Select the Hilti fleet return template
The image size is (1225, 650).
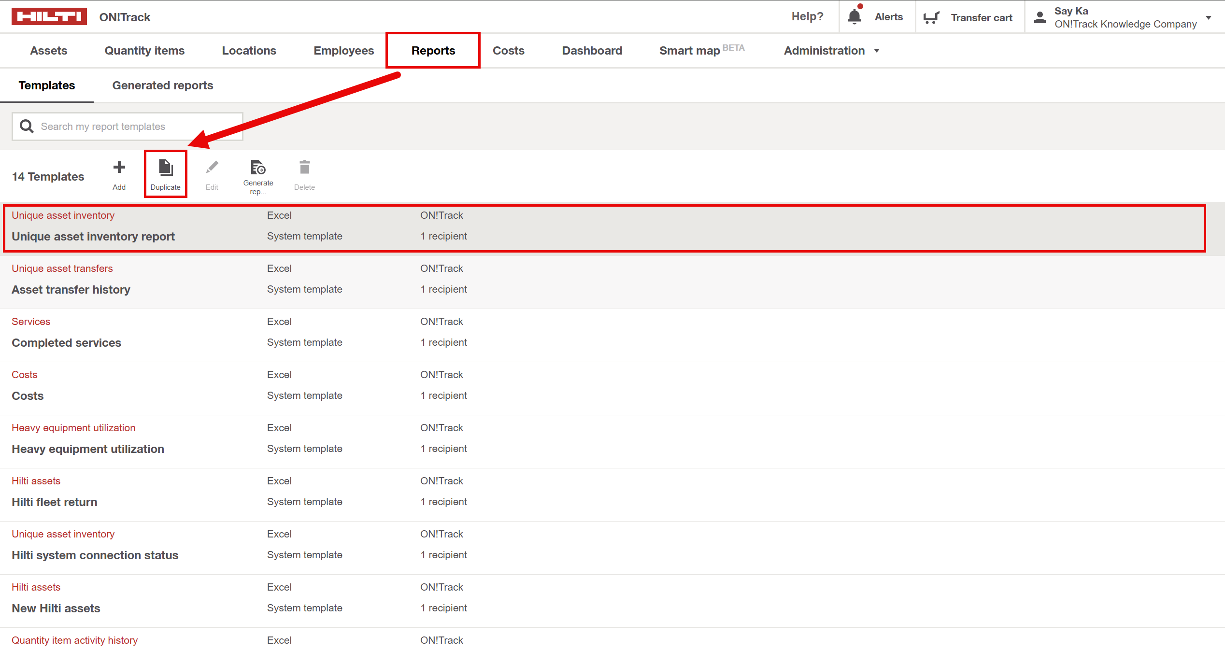(x=55, y=502)
